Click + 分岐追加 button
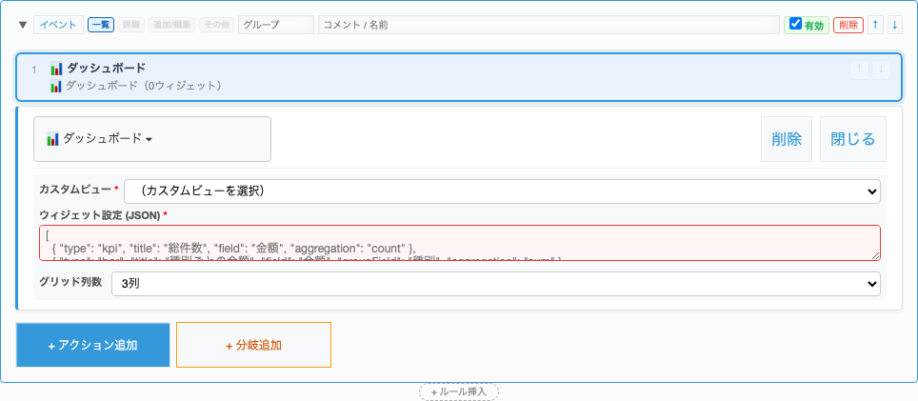This screenshot has width=918, height=401. pyautogui.click(x=253, y=345)
